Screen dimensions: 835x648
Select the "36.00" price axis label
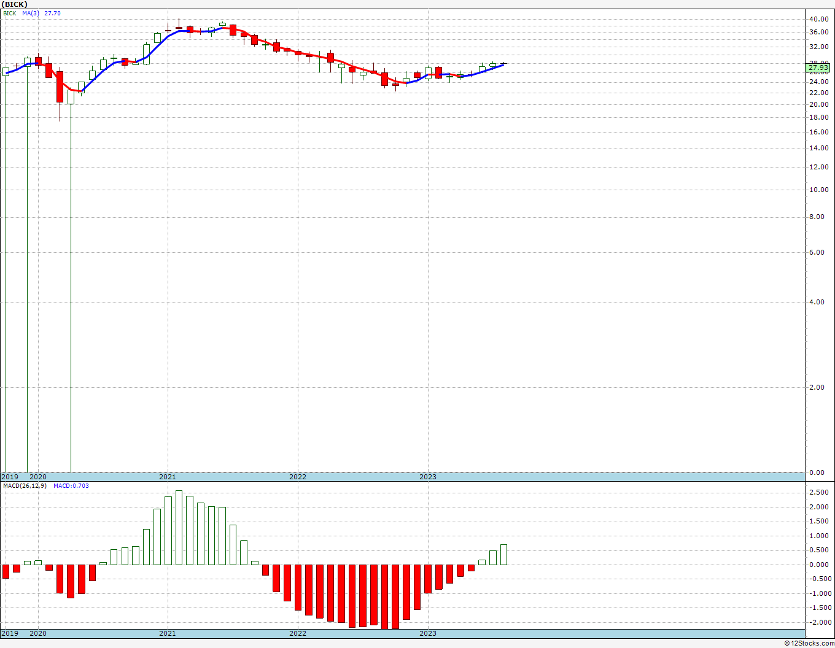(x=818, y=32)
